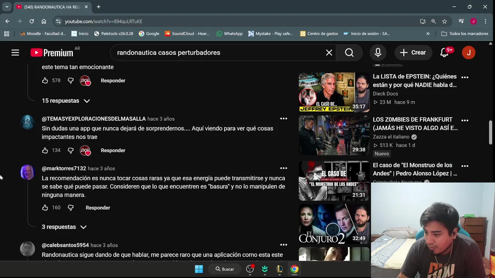Open the Mystake bookmark
495x278 pixels.
pos(271,34)
